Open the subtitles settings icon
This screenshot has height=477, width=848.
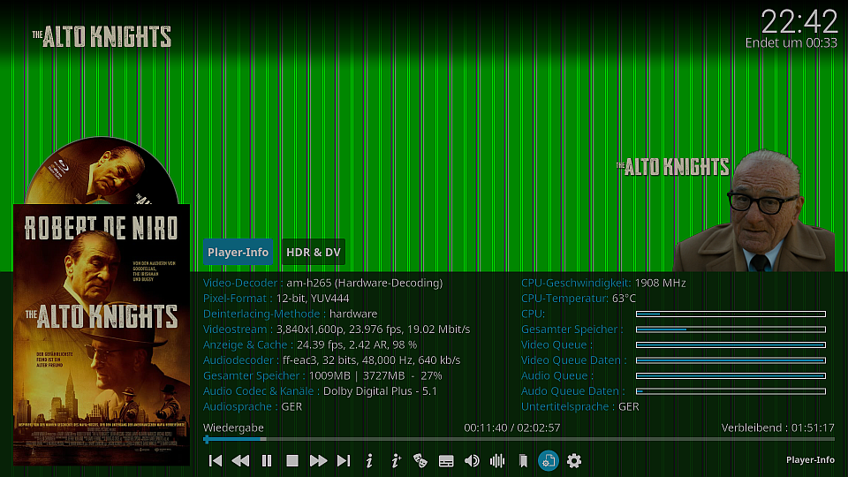[446, 461]
